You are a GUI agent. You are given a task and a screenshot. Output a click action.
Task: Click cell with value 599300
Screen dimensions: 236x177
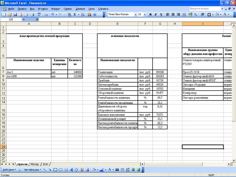[x=160, y=72]
